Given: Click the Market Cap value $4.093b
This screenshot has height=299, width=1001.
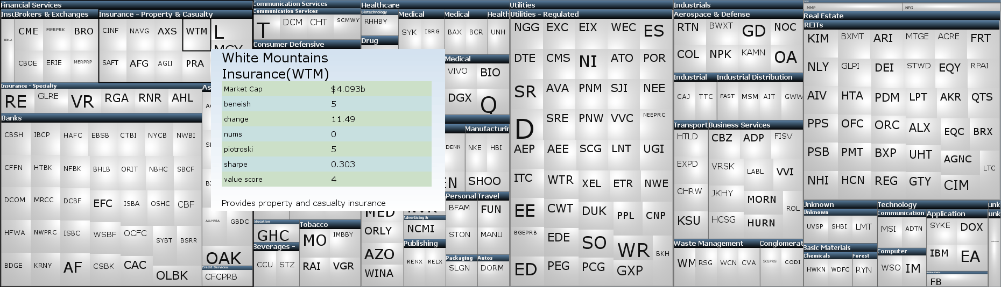Looking at the screenshot, I should [x=348, y=89].
